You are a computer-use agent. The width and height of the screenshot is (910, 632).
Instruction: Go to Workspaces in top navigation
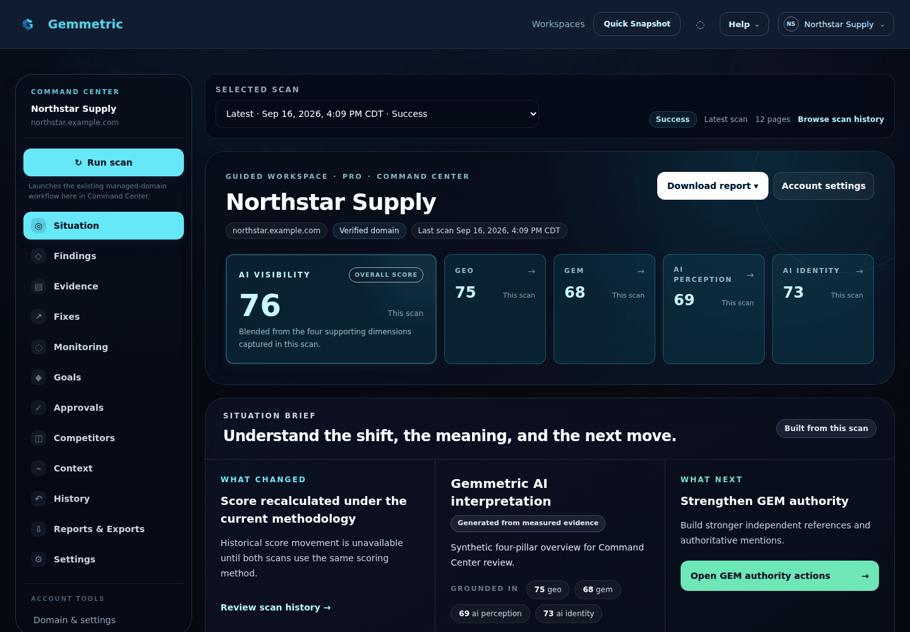click(x=558, y=24)
